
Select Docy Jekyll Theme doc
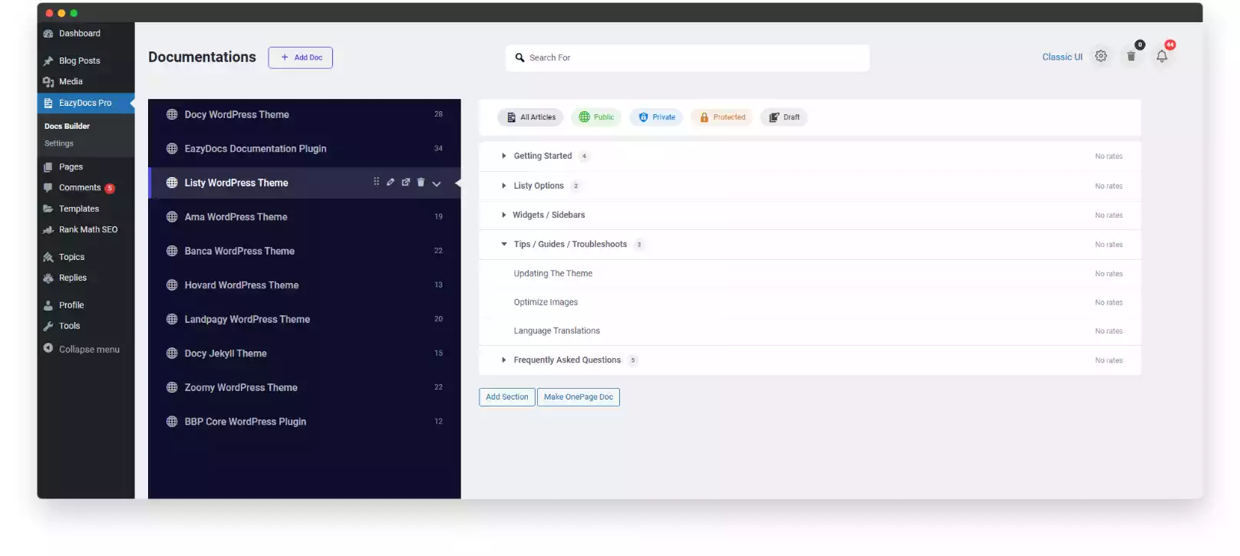click(305, 354)
